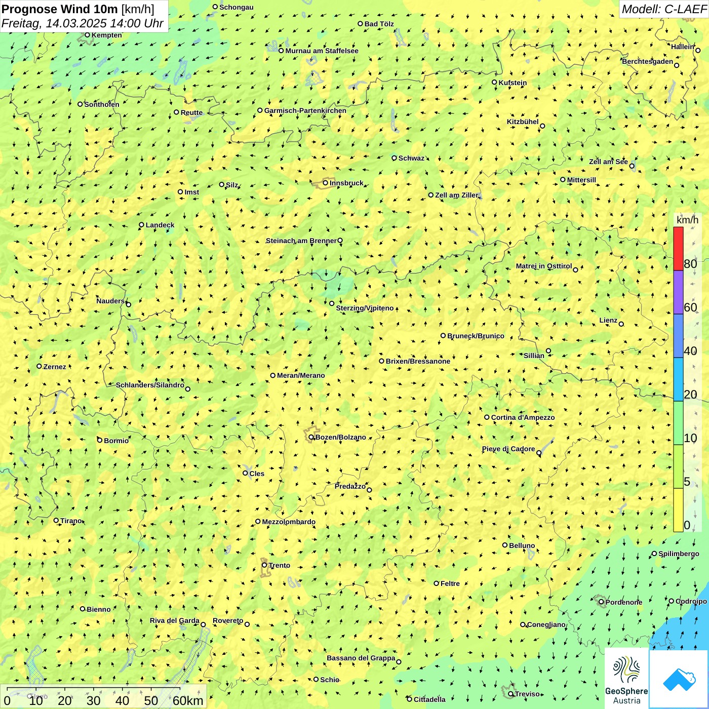
Task: Click the Bassano del Grappa label
Action: 361,658
